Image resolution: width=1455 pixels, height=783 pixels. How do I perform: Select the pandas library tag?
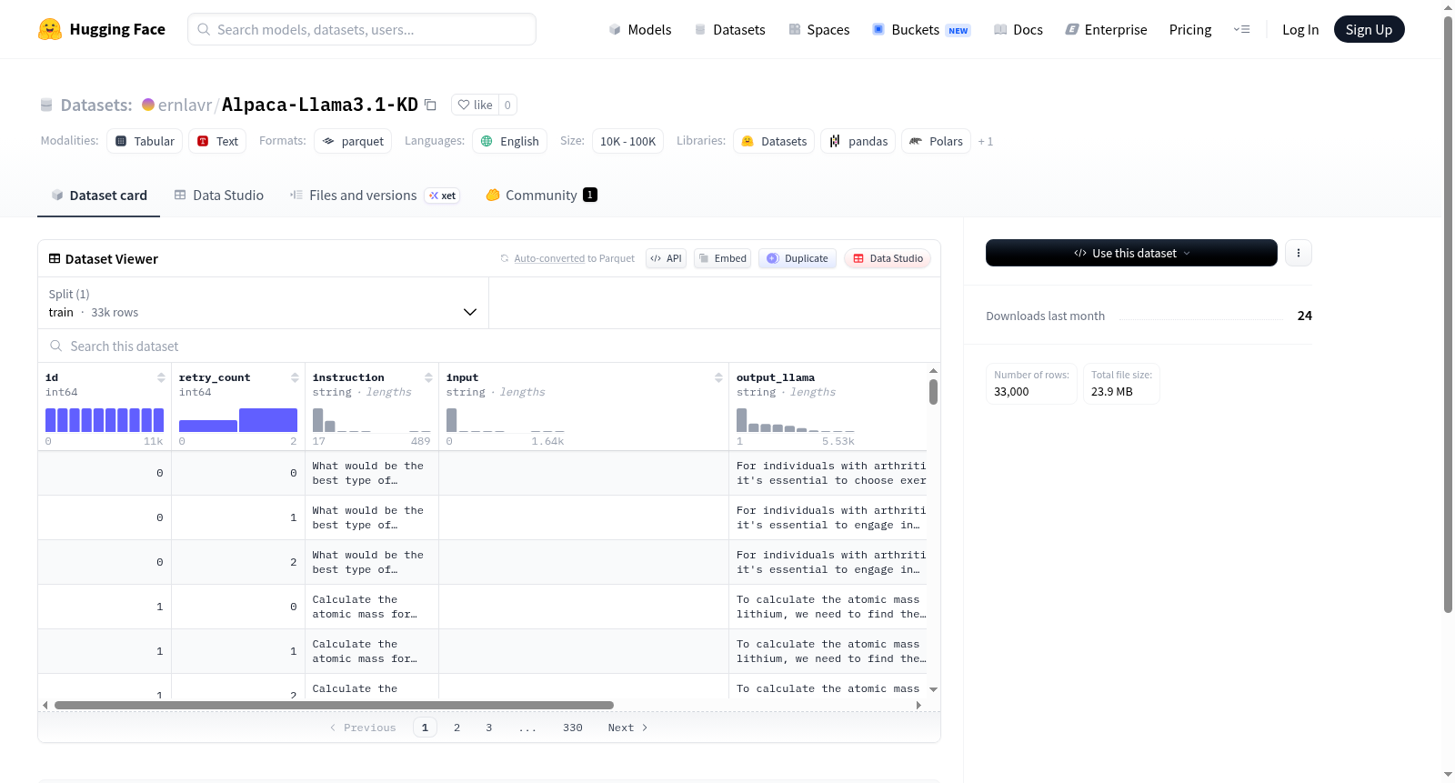click(x=858, y=141)
